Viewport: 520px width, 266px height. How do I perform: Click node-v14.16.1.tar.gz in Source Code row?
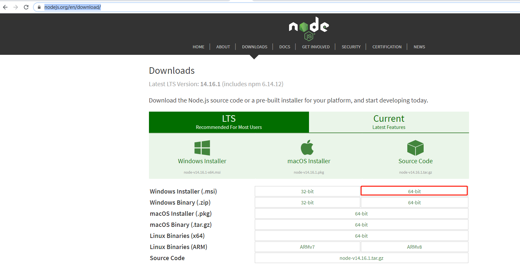click(362, 258)
